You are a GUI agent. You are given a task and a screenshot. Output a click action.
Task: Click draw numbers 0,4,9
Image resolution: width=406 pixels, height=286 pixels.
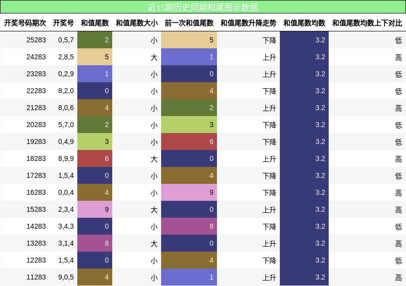pos(66,142)
